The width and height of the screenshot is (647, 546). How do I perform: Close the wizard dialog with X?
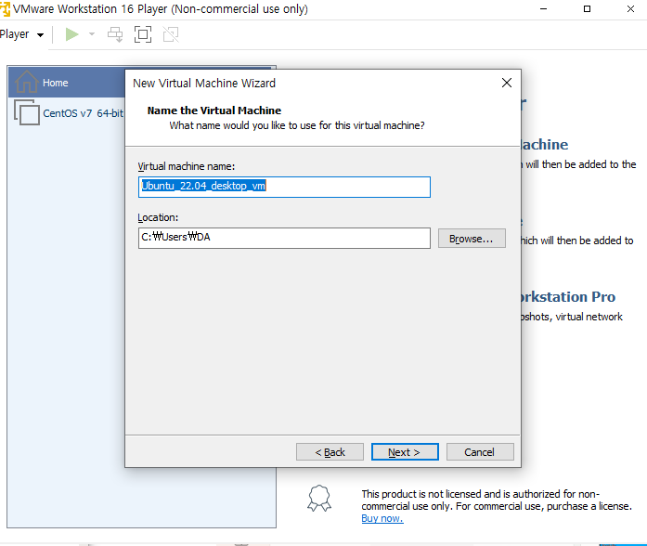(507, 83)
